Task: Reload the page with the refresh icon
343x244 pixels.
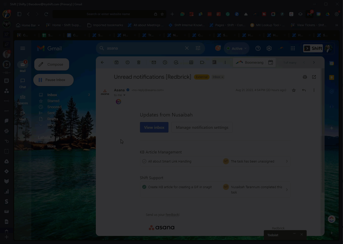Action: coord(46,14)
